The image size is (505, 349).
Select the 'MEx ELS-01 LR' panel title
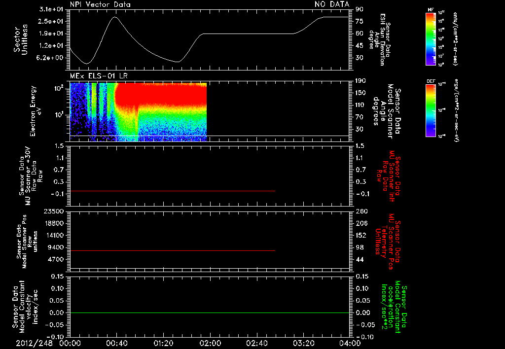(99, 76)
